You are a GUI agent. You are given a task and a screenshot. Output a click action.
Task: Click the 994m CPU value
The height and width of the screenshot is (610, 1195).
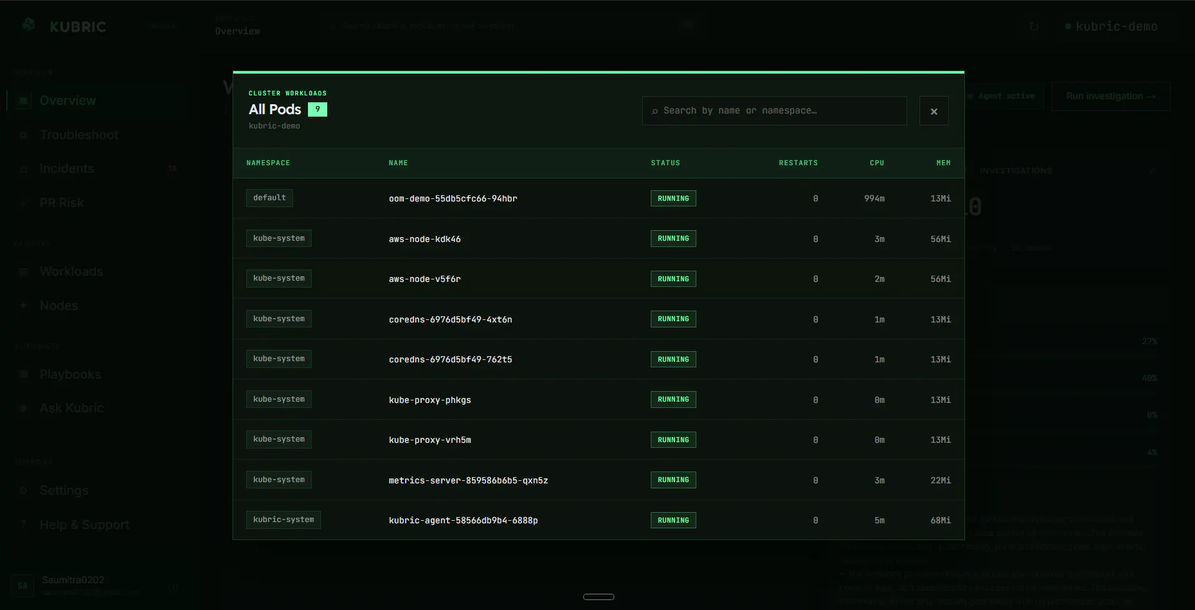pyautogui.click(x=874, y=198)
